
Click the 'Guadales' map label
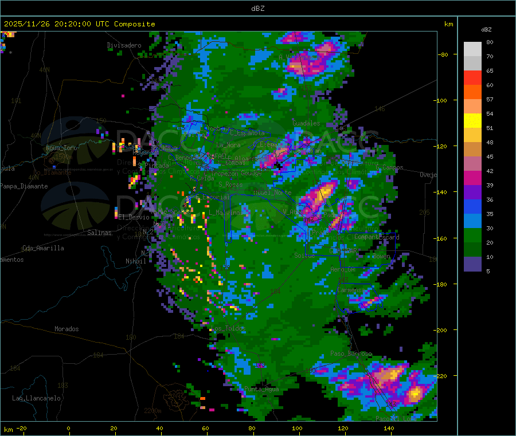point(306,123)
